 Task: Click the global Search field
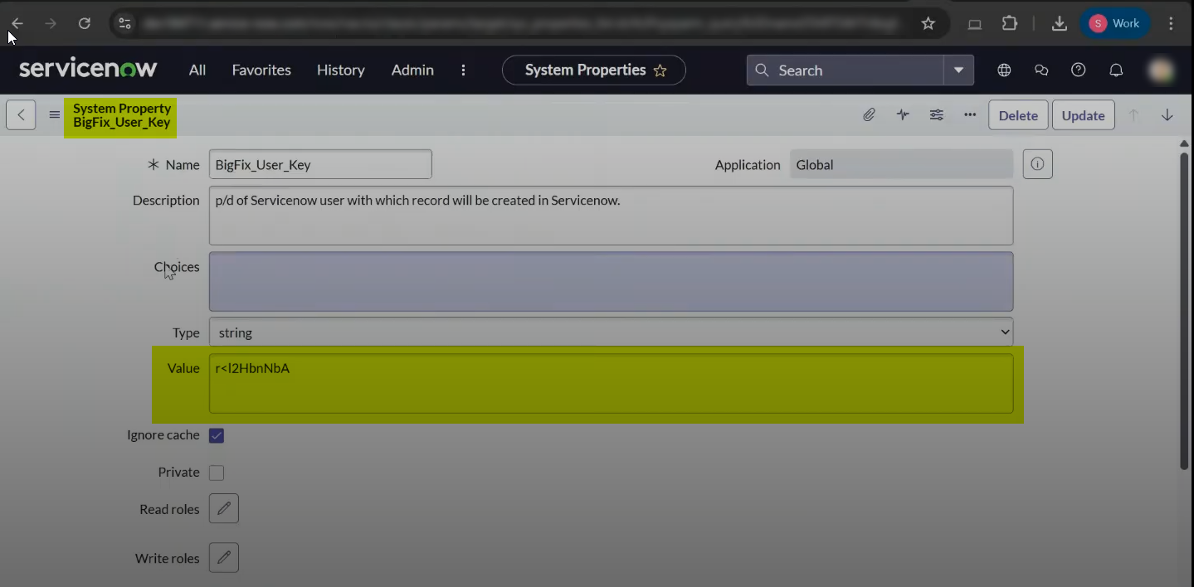846,70
